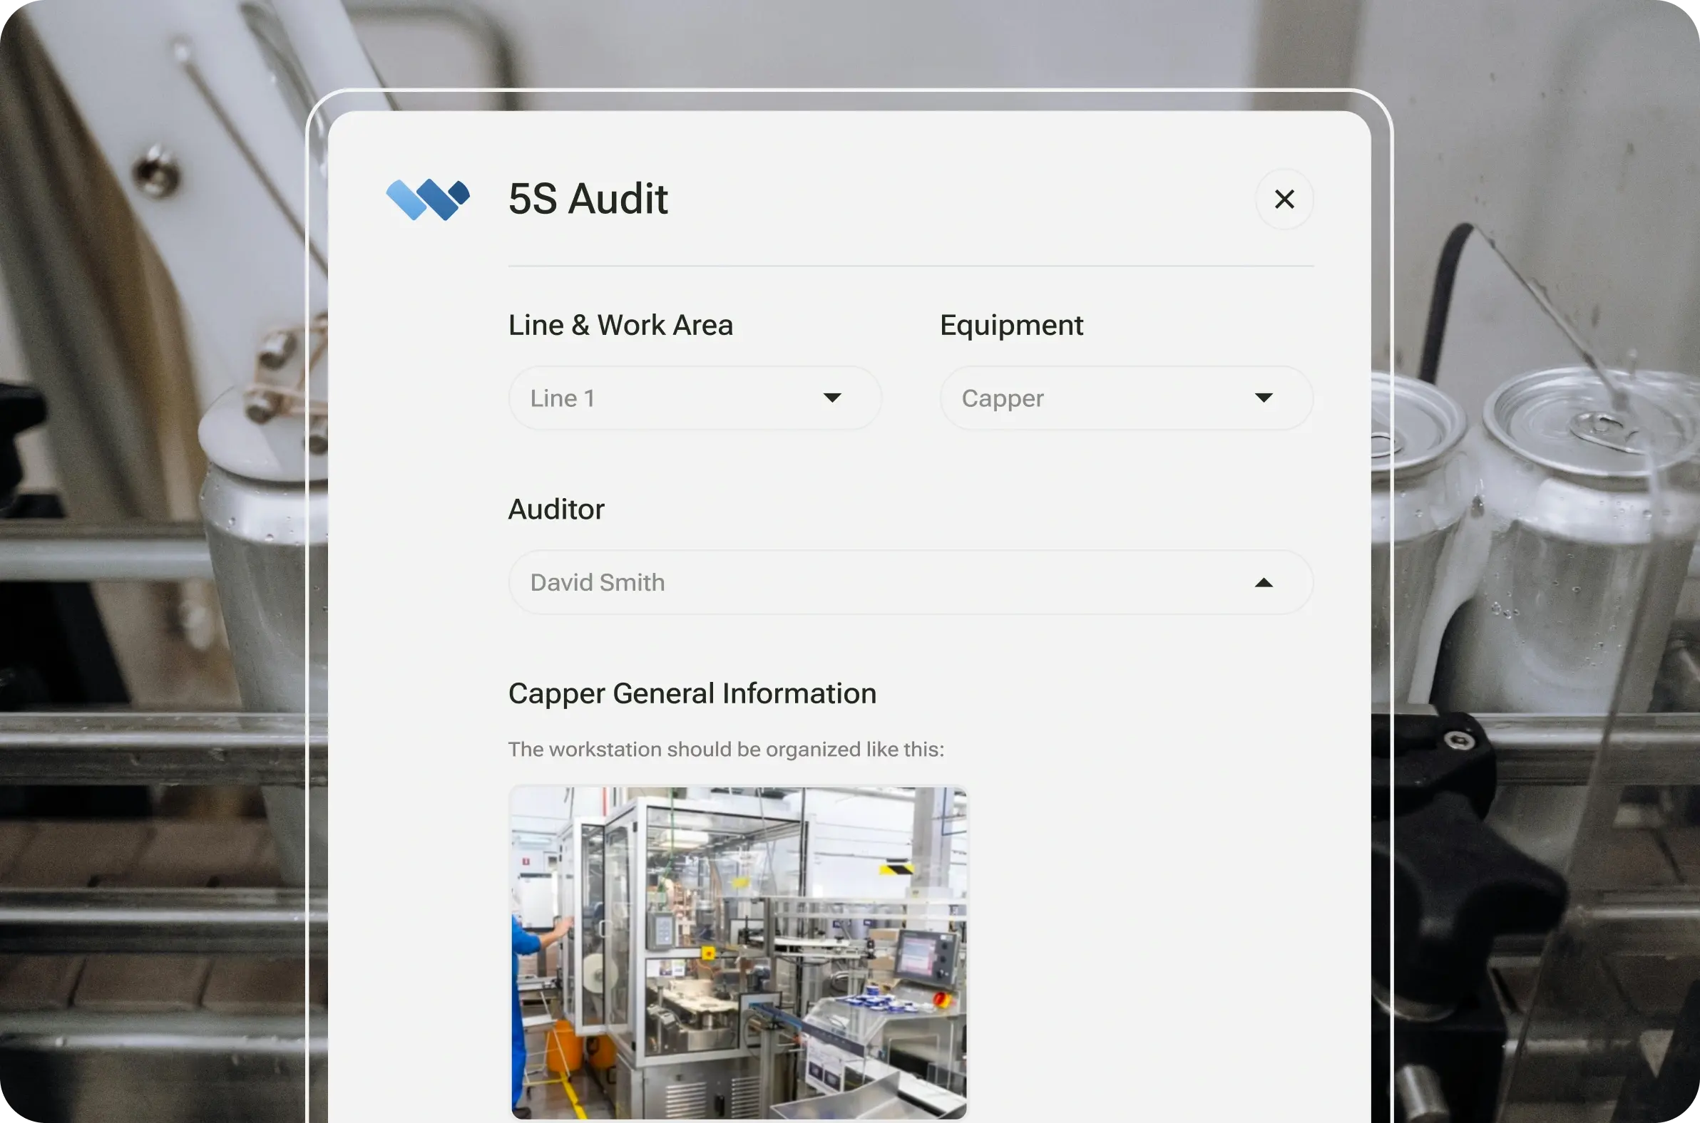Click the 5S Audit title
The height and width of the screenshot is (1123, 1700).
[x=588, y=198]
